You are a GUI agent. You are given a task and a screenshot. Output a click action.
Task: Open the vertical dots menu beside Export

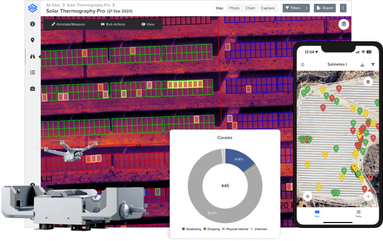click(343, 8)
